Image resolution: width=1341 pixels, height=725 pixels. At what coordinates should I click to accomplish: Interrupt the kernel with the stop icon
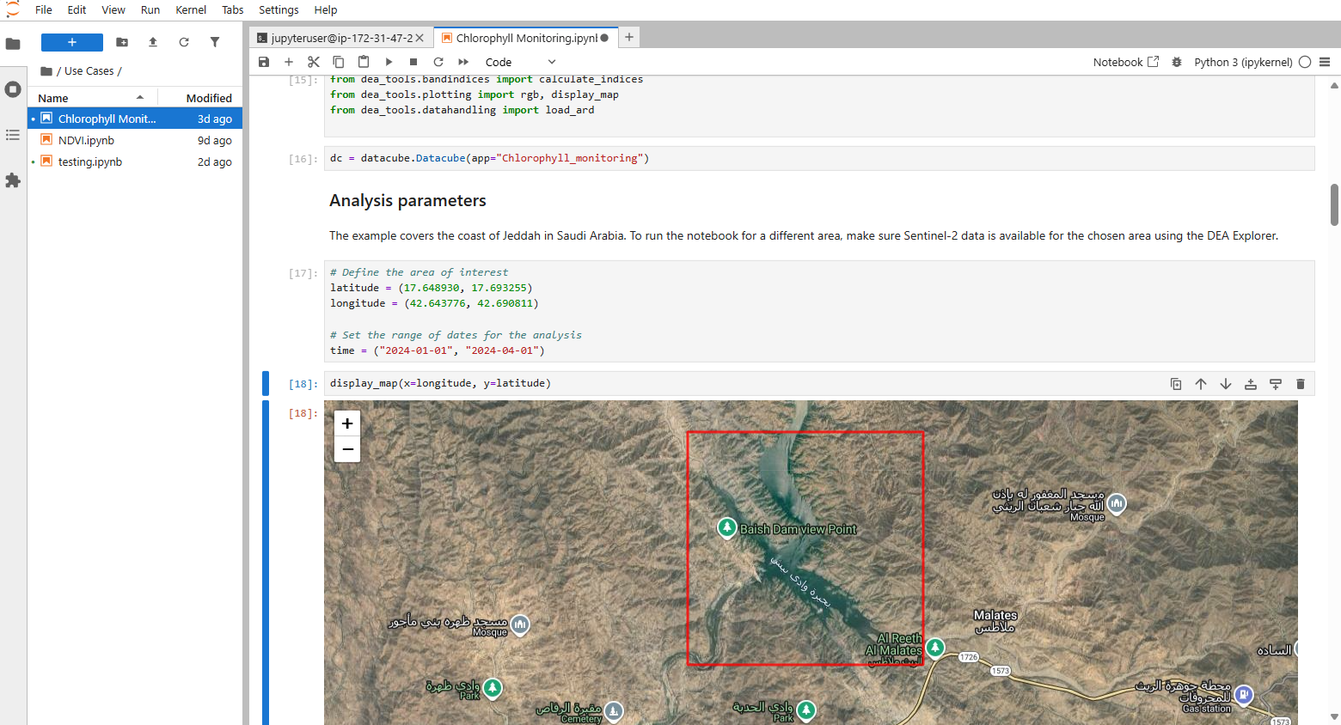click(413, 62)
